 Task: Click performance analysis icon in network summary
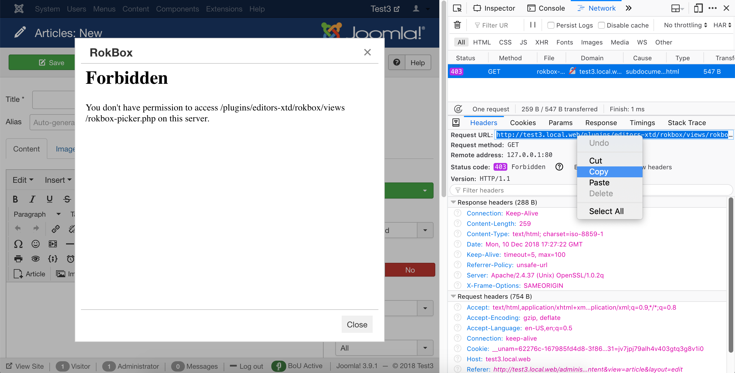458,109
